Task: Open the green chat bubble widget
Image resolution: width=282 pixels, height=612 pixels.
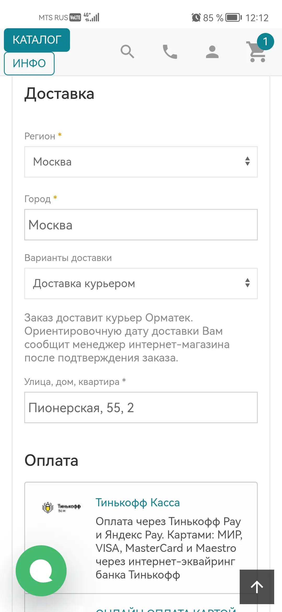Action: point(41,571)
